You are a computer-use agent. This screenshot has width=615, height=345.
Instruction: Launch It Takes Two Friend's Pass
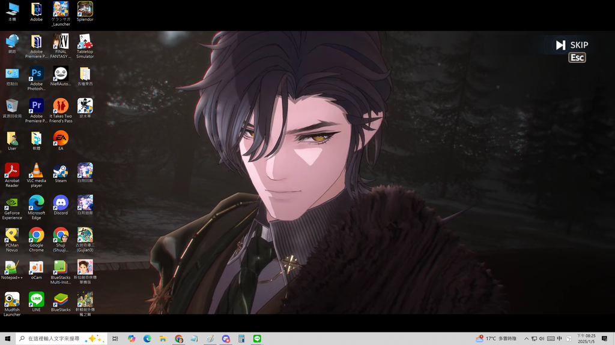coord(61,111)
